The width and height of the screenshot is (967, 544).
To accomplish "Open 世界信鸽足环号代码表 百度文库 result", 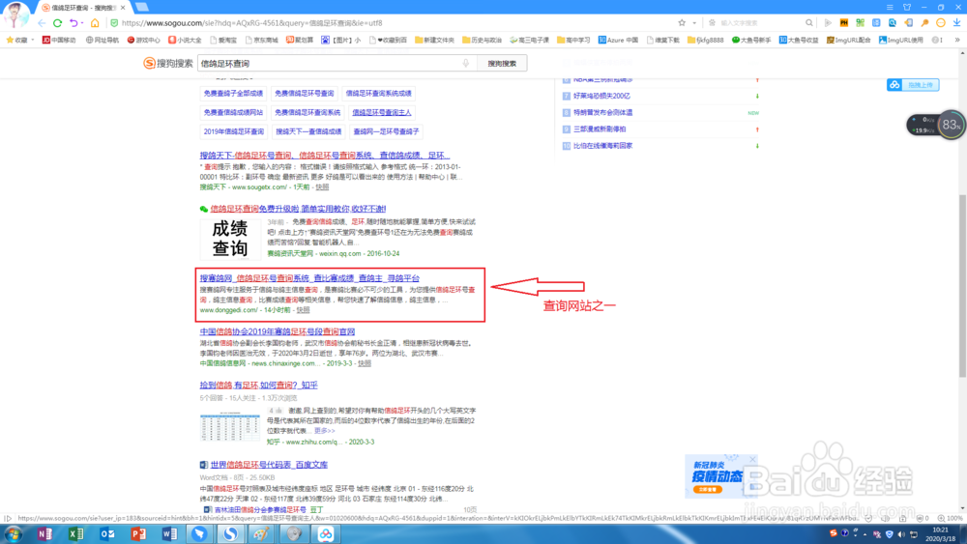I will pos(269,465).
